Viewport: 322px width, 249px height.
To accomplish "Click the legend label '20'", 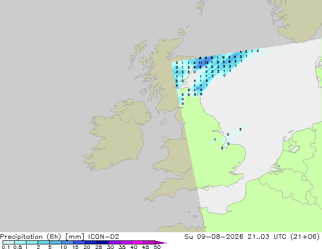I will pos(87,247).
